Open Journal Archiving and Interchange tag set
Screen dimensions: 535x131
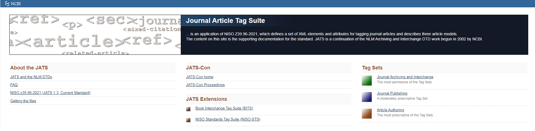(405, 77)
